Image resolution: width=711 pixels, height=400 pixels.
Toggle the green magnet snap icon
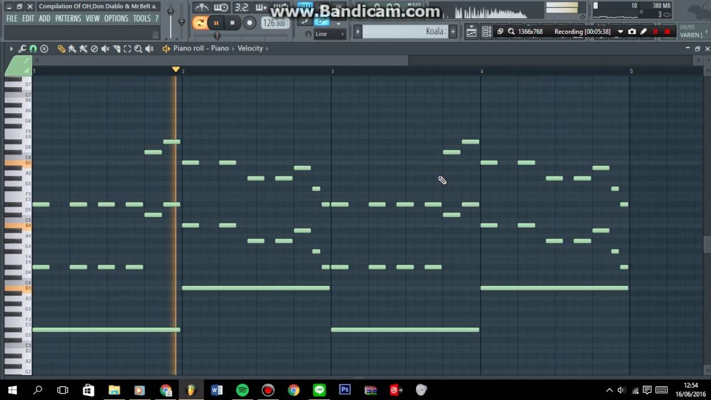click(x=33, y=49)
